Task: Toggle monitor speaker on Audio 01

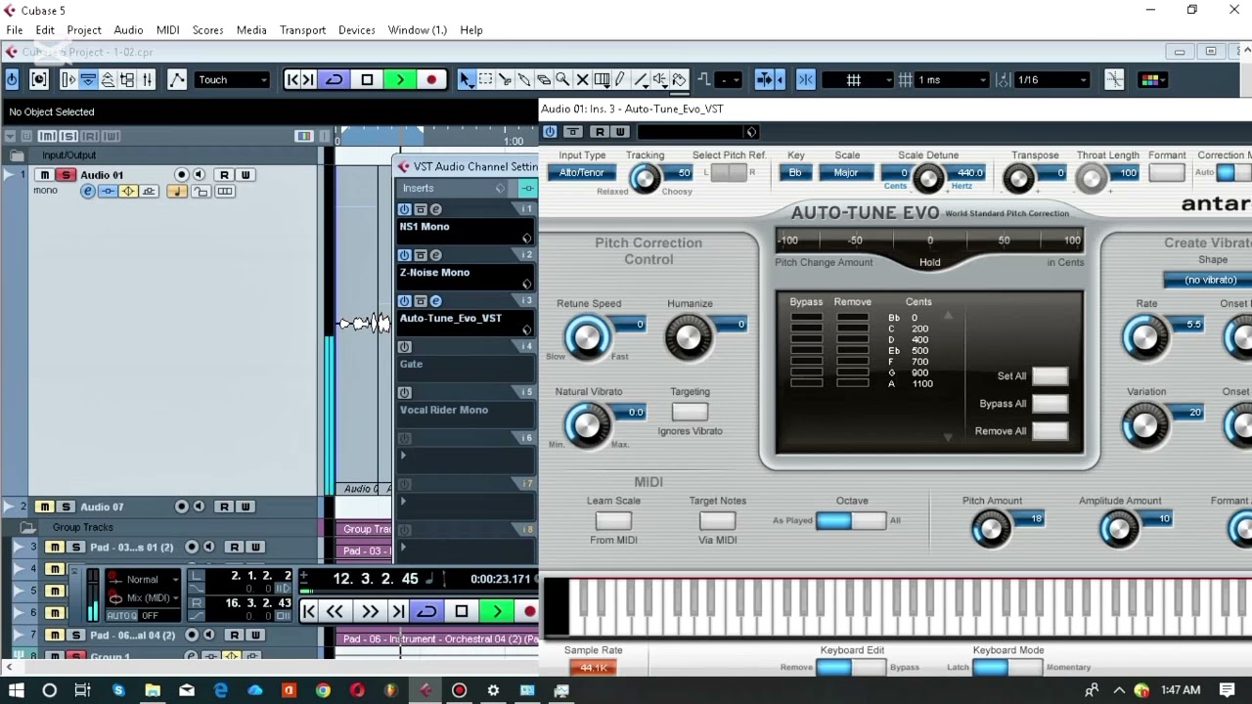Action: pyautogui.click(x=200, y=175)
